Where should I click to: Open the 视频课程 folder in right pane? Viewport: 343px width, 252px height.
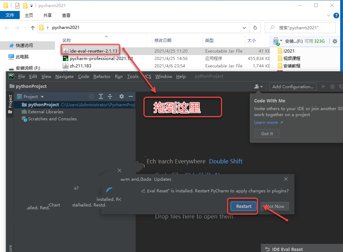point(289,59)
